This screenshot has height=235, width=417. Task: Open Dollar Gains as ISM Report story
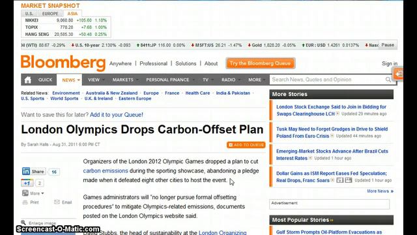click(332, 177)
